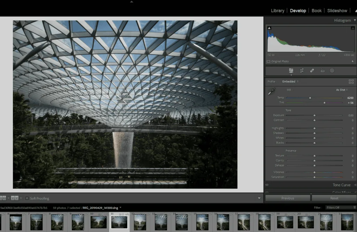Select filmstrip thumbnail number 19
Screen dimensions: 357x232
tap(285, 222)
